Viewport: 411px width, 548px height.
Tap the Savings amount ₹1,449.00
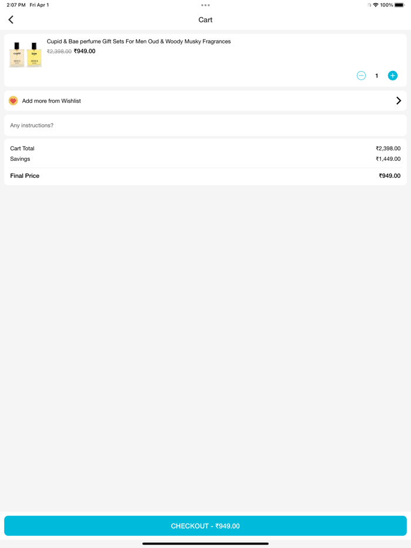[388, 159]
